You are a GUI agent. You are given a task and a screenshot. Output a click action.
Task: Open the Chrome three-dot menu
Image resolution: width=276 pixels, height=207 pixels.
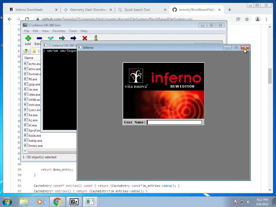point(266,19)
